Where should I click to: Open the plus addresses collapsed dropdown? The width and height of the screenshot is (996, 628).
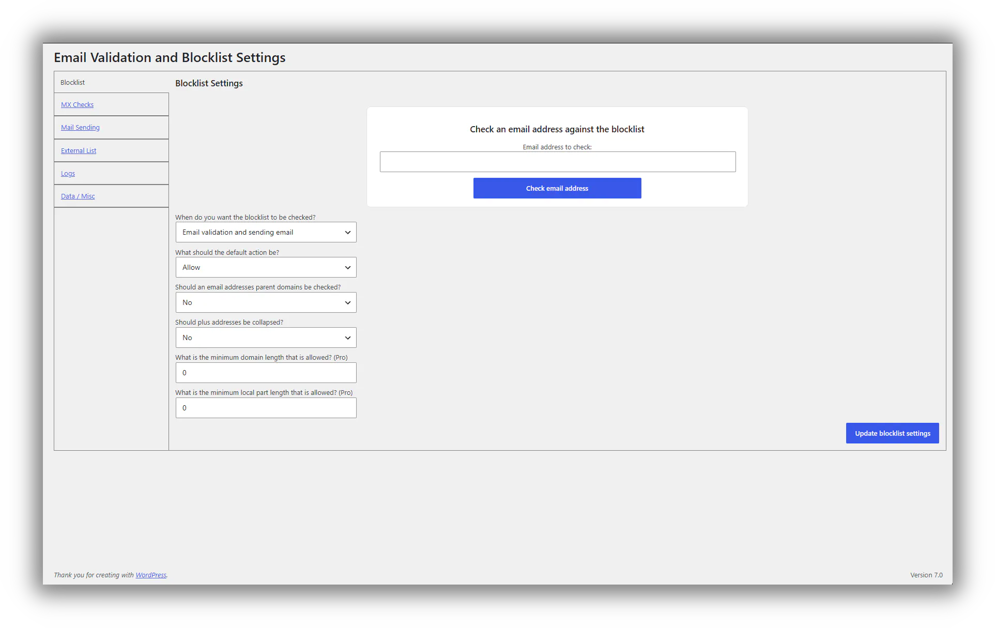[x=266, y=338]
